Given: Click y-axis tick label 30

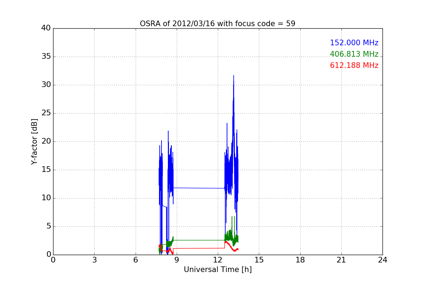Looking at the screenshot, I should [46, 85].
